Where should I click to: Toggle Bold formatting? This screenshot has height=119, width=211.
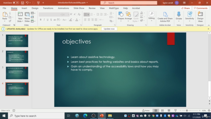[41, 20]
